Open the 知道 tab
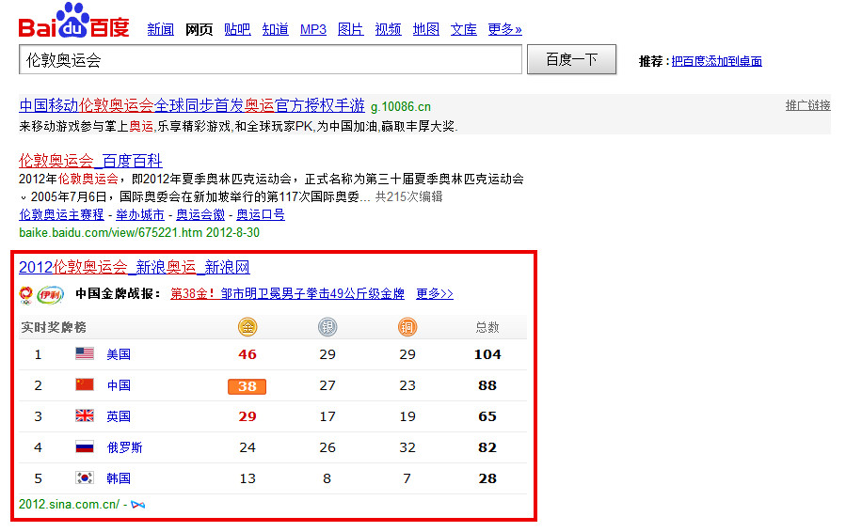846x532 pixels. [x=275, y=29]
